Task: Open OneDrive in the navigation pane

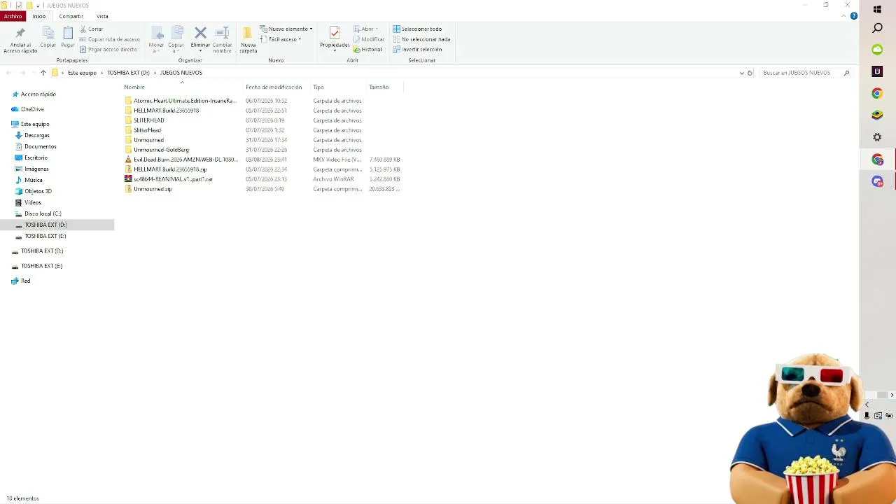Action: (x=27, y=109)
